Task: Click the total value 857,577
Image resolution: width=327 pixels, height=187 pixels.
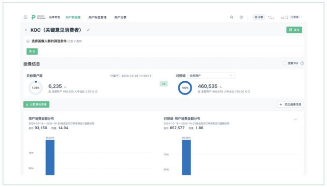Action: [x=177, y=128]
